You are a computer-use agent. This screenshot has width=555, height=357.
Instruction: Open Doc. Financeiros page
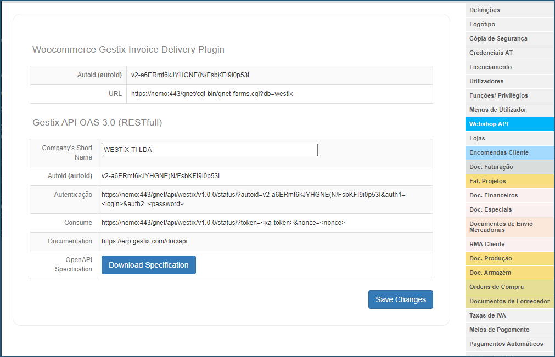(509, 195)
